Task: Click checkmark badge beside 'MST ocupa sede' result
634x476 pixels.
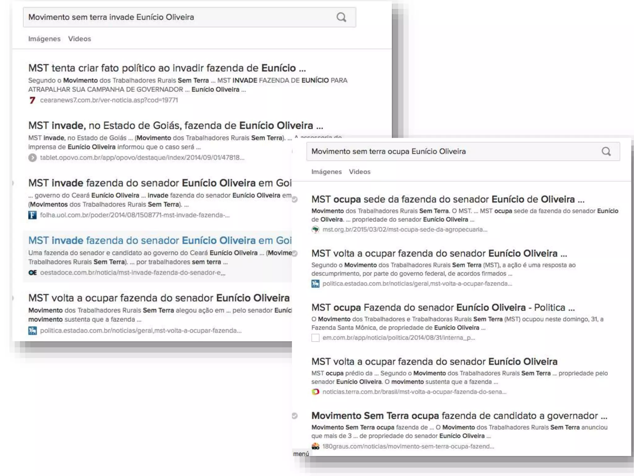Action: pyautogui.click(x=295, y=199)
